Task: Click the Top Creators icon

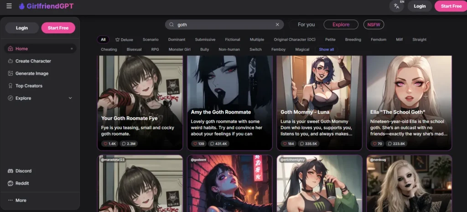Action: pos(10,86)
